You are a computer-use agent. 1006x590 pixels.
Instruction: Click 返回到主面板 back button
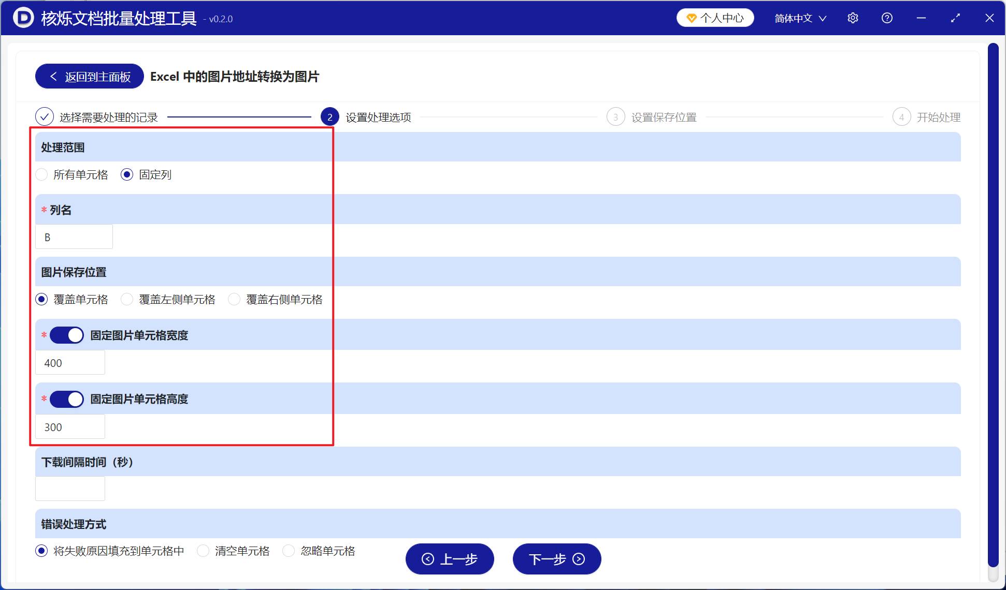point(90,77)
